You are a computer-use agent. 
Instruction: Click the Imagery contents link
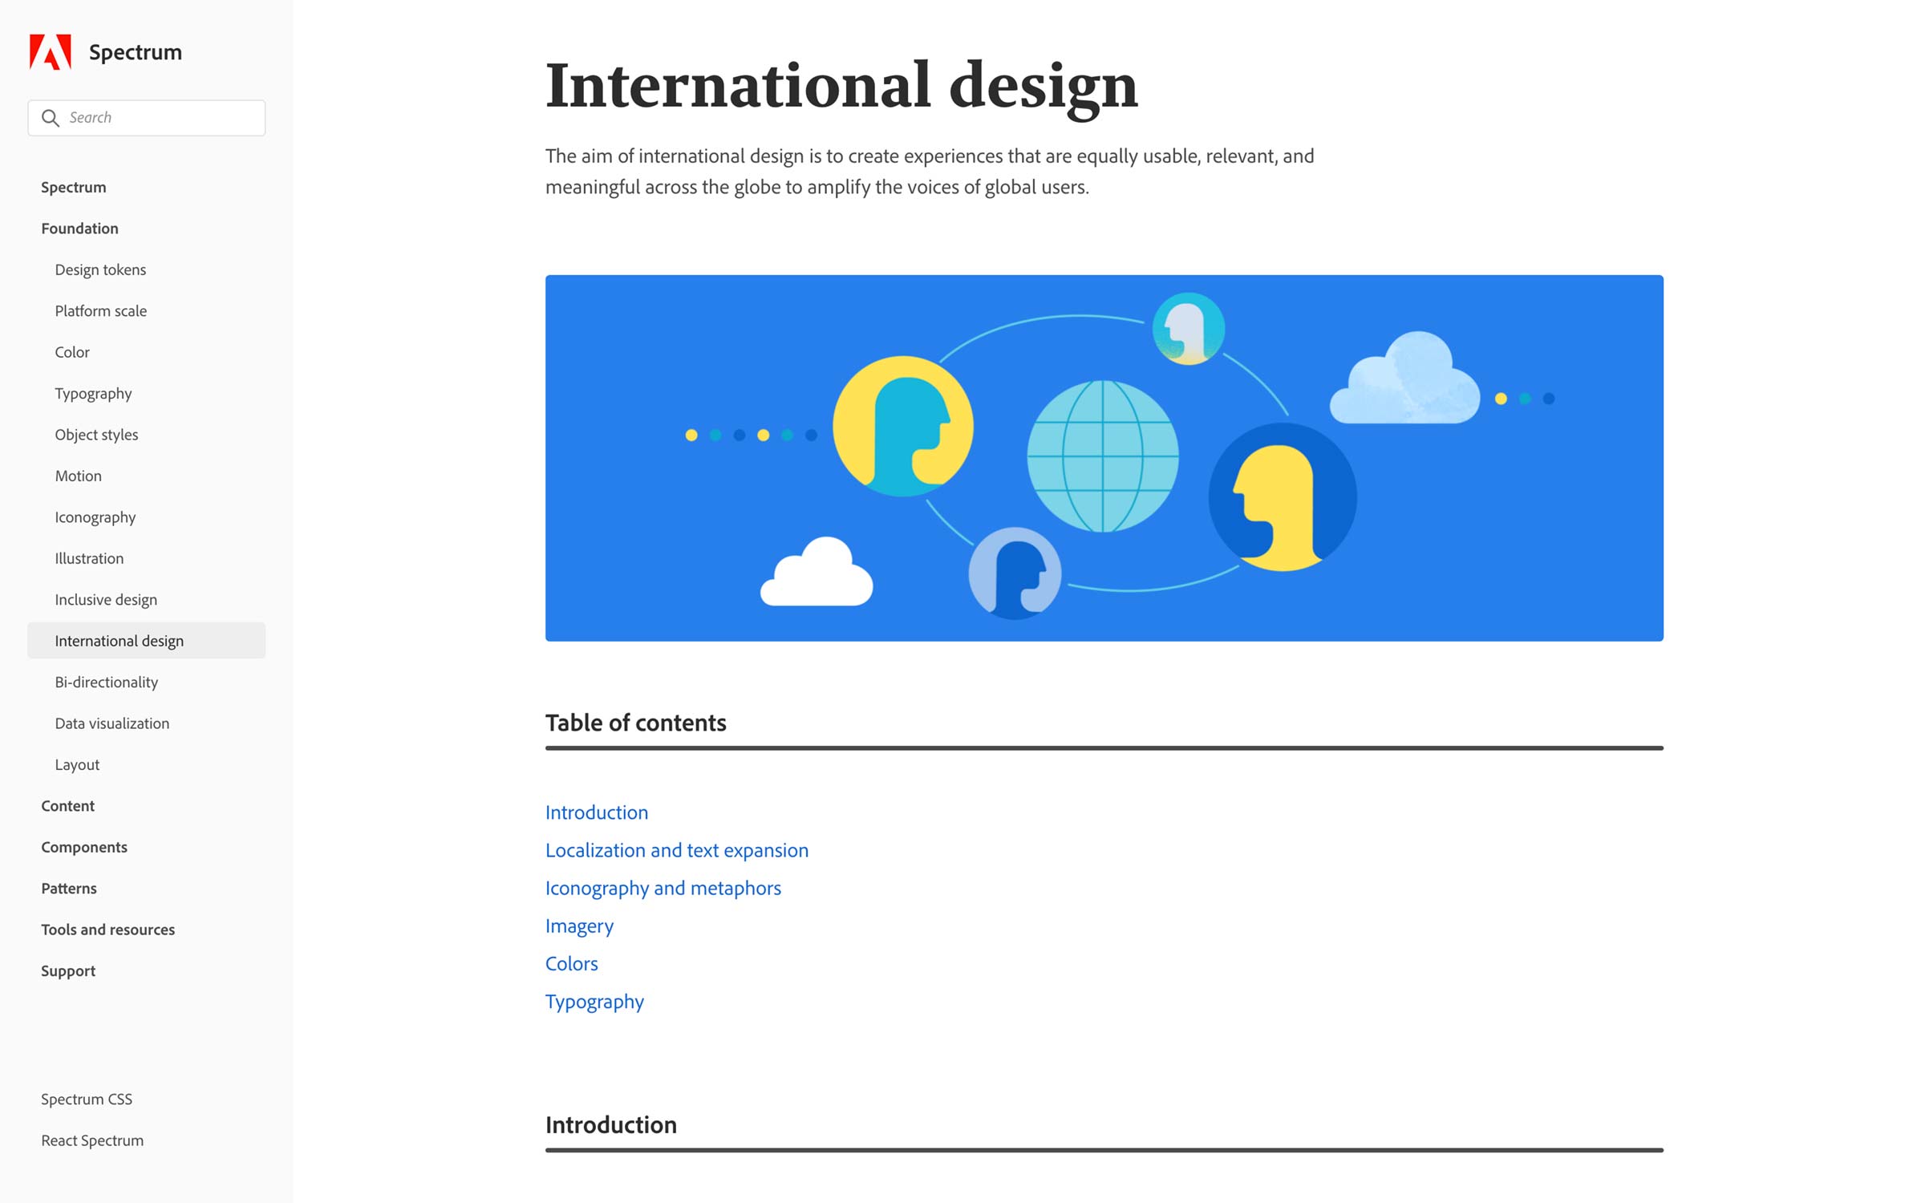pyautogui.click(x=579, y=926)
